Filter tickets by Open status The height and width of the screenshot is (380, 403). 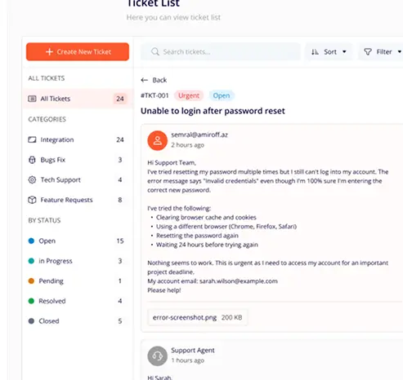point(76,241)
